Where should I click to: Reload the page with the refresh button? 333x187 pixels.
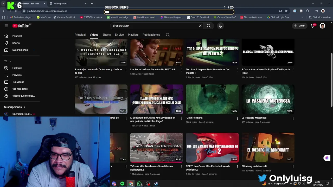[16, 11]
